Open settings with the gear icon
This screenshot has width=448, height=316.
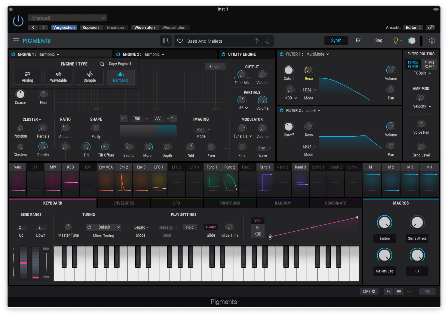coord(432,41)
